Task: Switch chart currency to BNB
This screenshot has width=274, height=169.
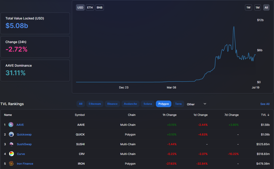Action: (99, 7)
